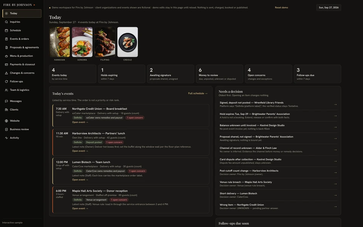Click "Follow-ups due soon" heading

[234, 224]
